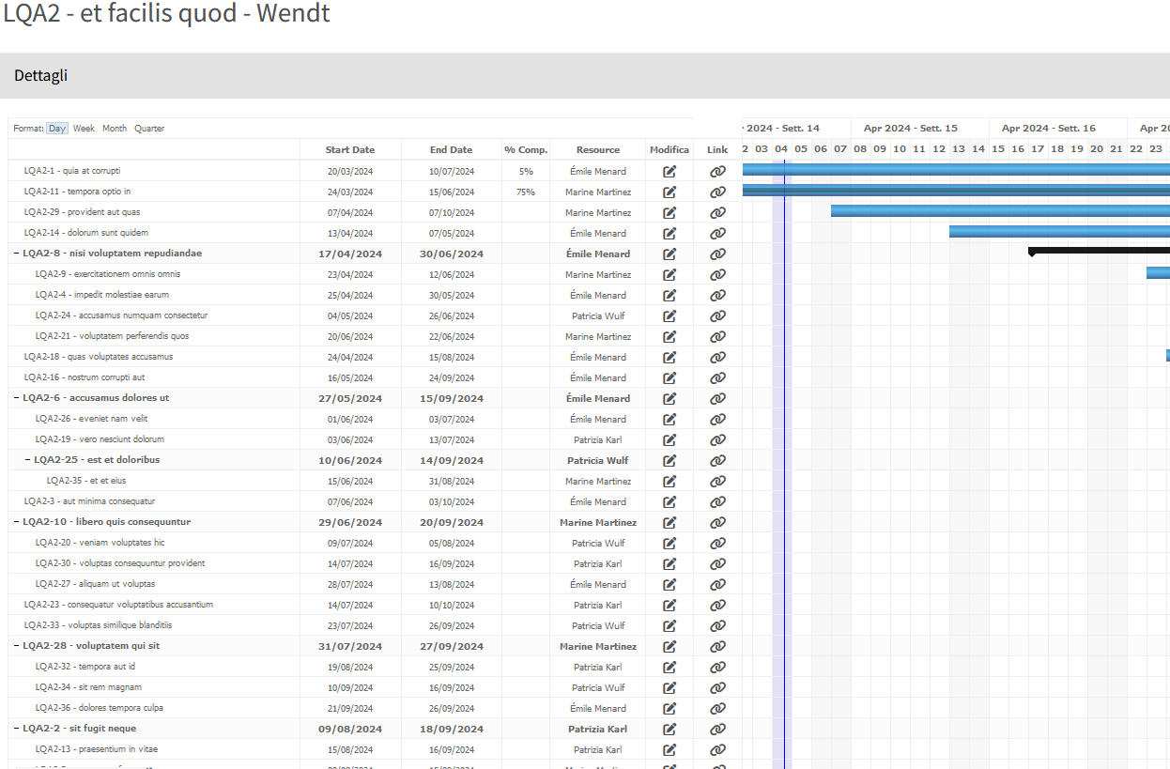The width and height of the screenshot is (1170, 769).
Task: Open the LQA2-33 voluptas similique blanditiis task
Action: tap(98, 625)
